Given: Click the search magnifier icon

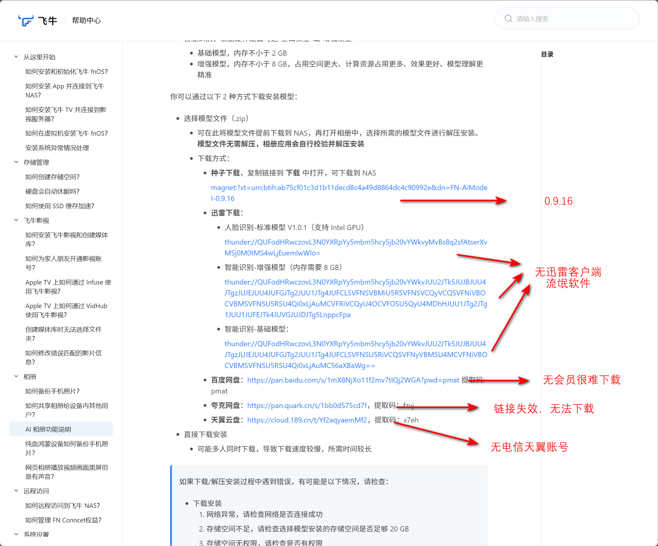Looking at the screenshot, I should click(508, 19).
